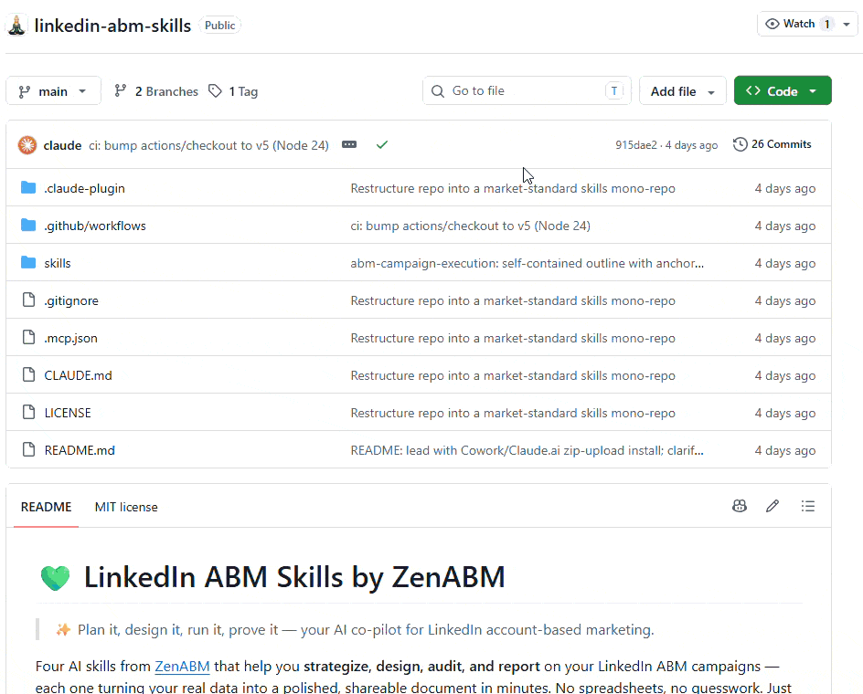863x694 pixels.
Task: Open the .github/workflows folder
Action: (x=95, y=226)
